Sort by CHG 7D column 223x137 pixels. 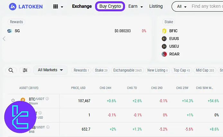pyautogui.click(x=132, y=88)
